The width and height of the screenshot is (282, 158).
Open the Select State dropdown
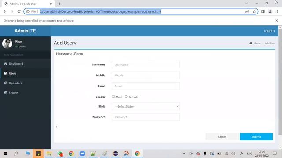146,106
